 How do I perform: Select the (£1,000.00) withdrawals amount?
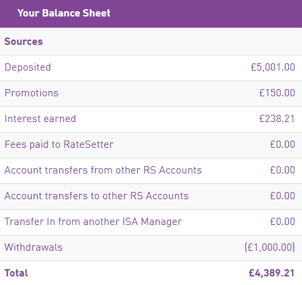tap(270, 247)
